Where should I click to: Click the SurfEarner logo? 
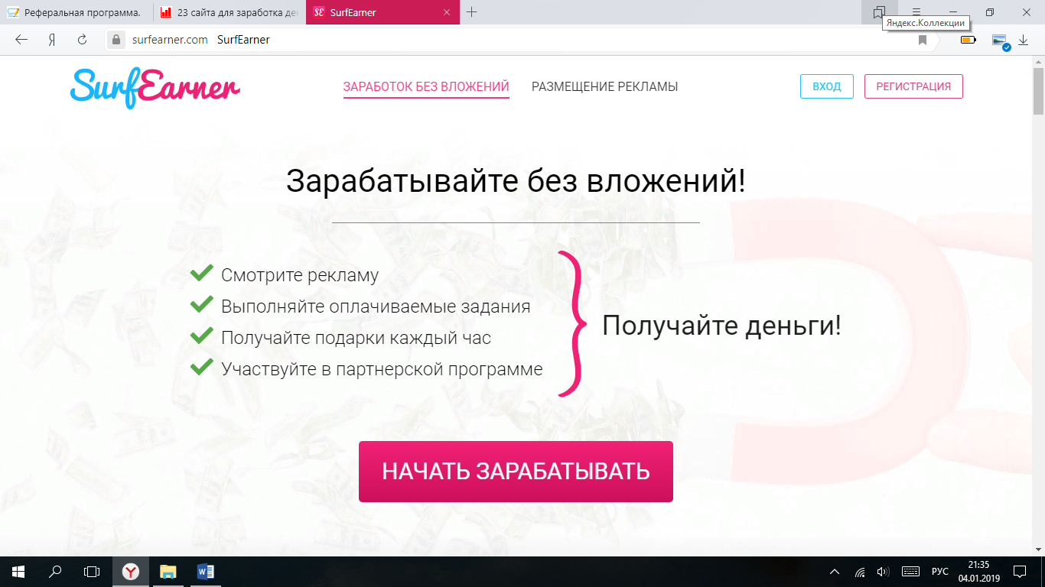(x=155, y=87)
